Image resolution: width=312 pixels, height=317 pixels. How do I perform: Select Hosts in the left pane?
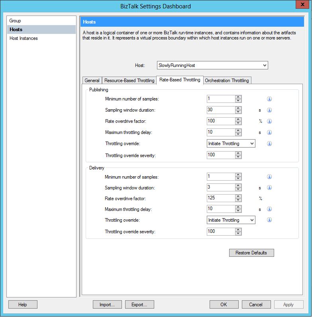click(x=41, y=30)
